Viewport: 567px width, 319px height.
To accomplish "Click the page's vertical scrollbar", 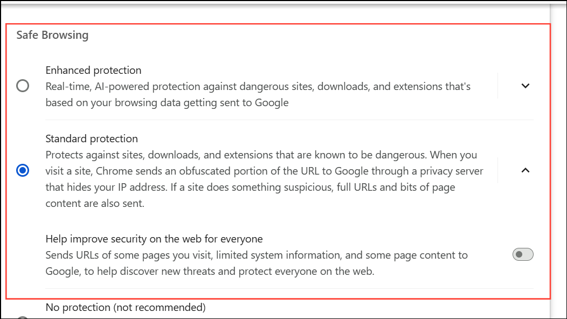I will pos(558,162).
